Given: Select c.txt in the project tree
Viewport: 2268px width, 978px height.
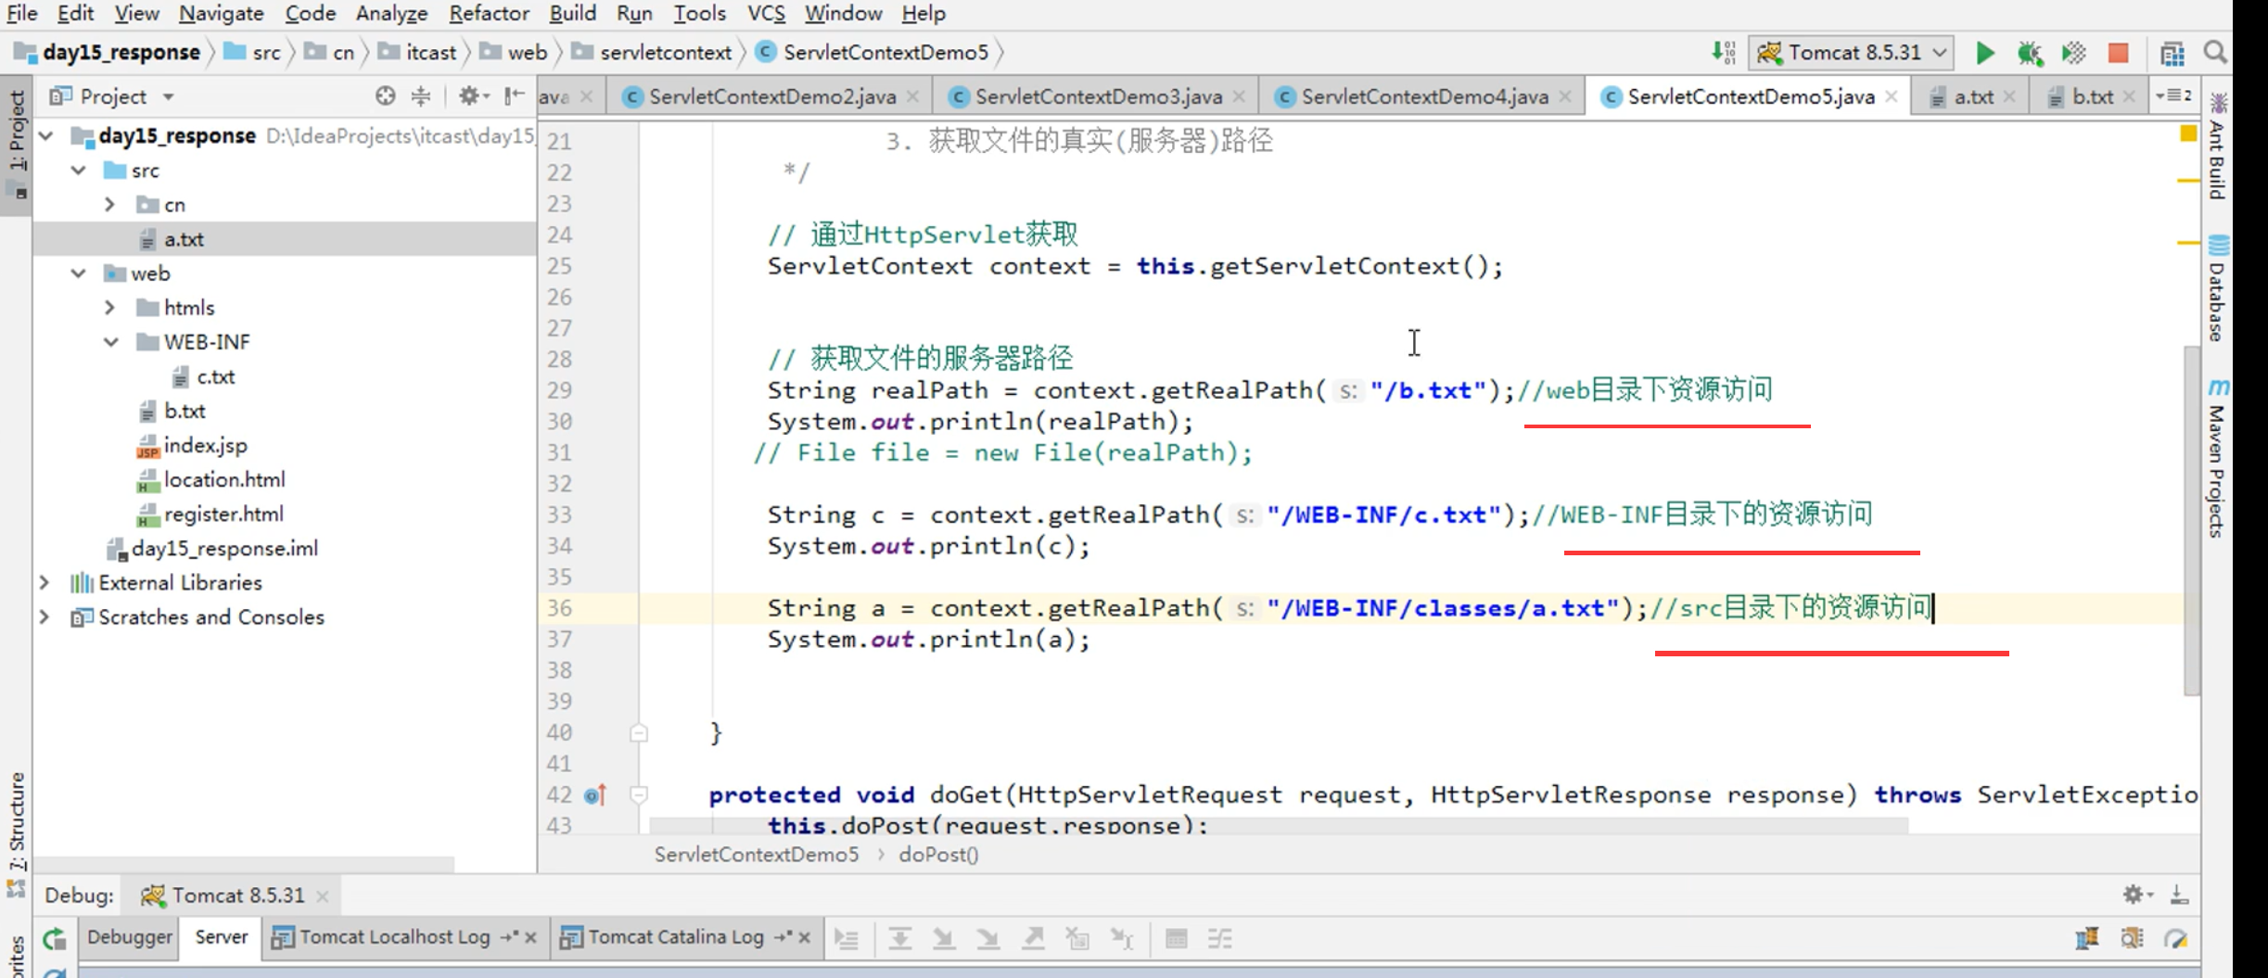Looking at the screenshot, I should [215, 377].
